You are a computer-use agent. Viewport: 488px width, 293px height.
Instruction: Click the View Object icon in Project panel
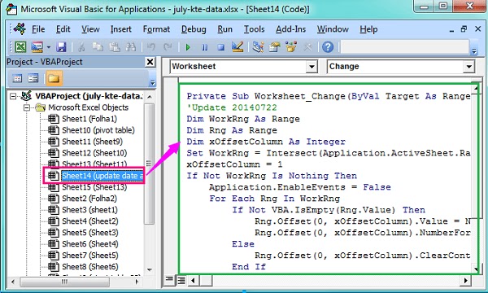pos(33,78)
